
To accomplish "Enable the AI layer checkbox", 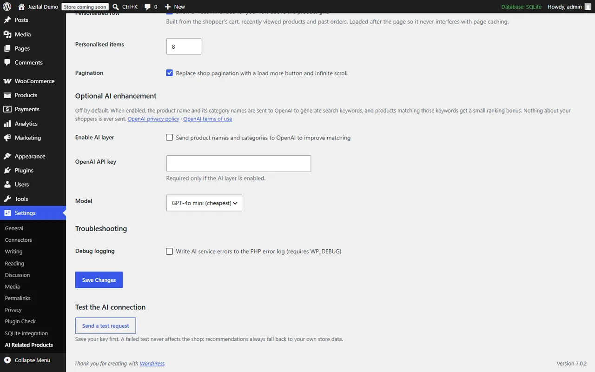I will (170, 138).
